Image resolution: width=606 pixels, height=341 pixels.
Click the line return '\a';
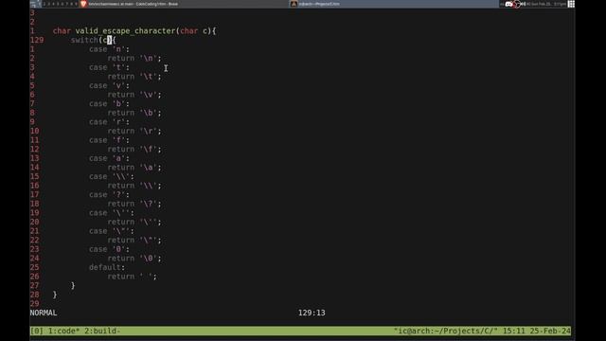pyautogui.click(x=134, y=168)
